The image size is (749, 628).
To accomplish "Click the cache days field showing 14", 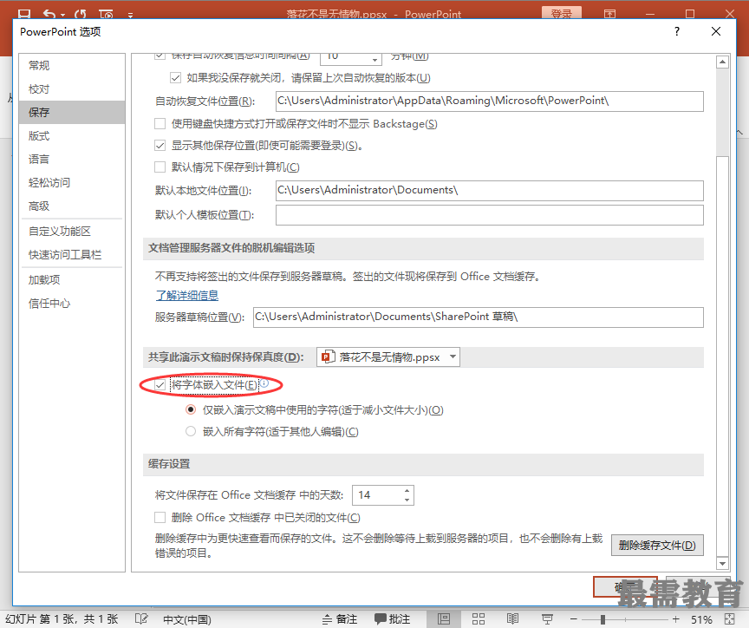I will (376, 495).
